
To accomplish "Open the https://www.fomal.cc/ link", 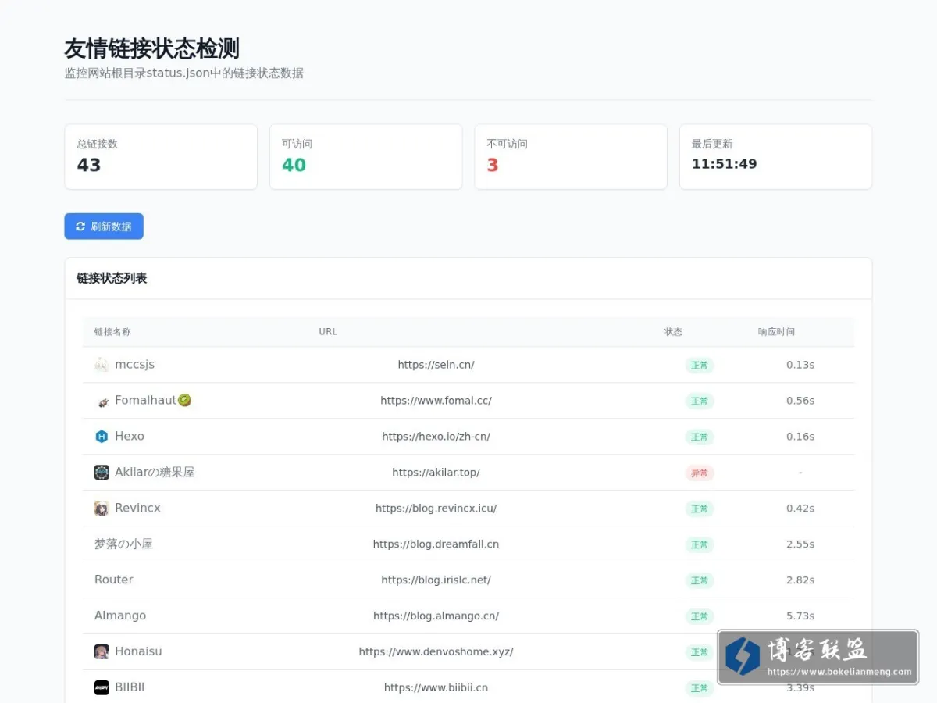I will 436,401.
